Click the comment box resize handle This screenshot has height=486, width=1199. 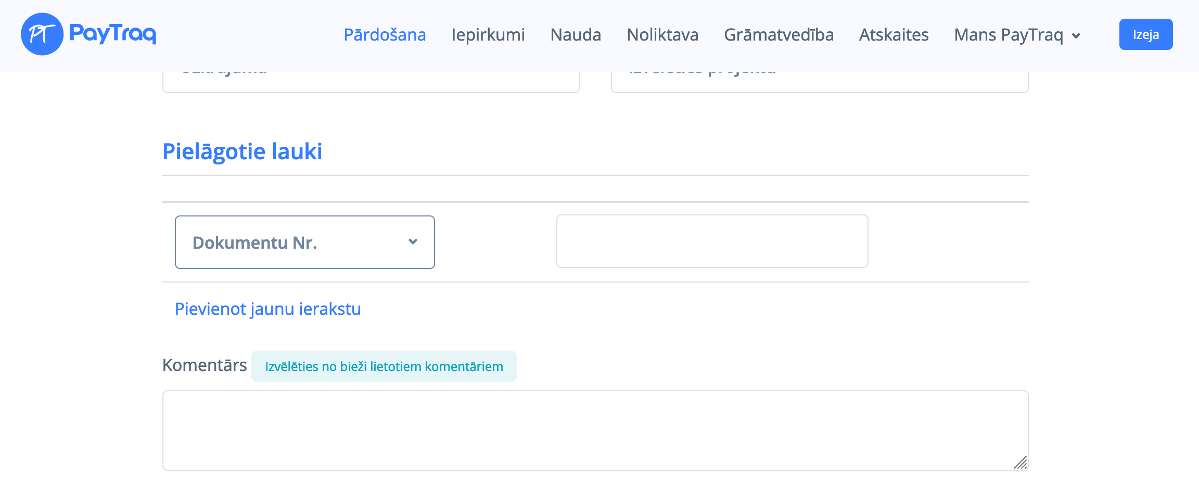1021,463
